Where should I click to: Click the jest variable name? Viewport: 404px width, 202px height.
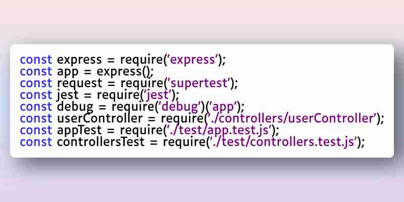[68, 95]
